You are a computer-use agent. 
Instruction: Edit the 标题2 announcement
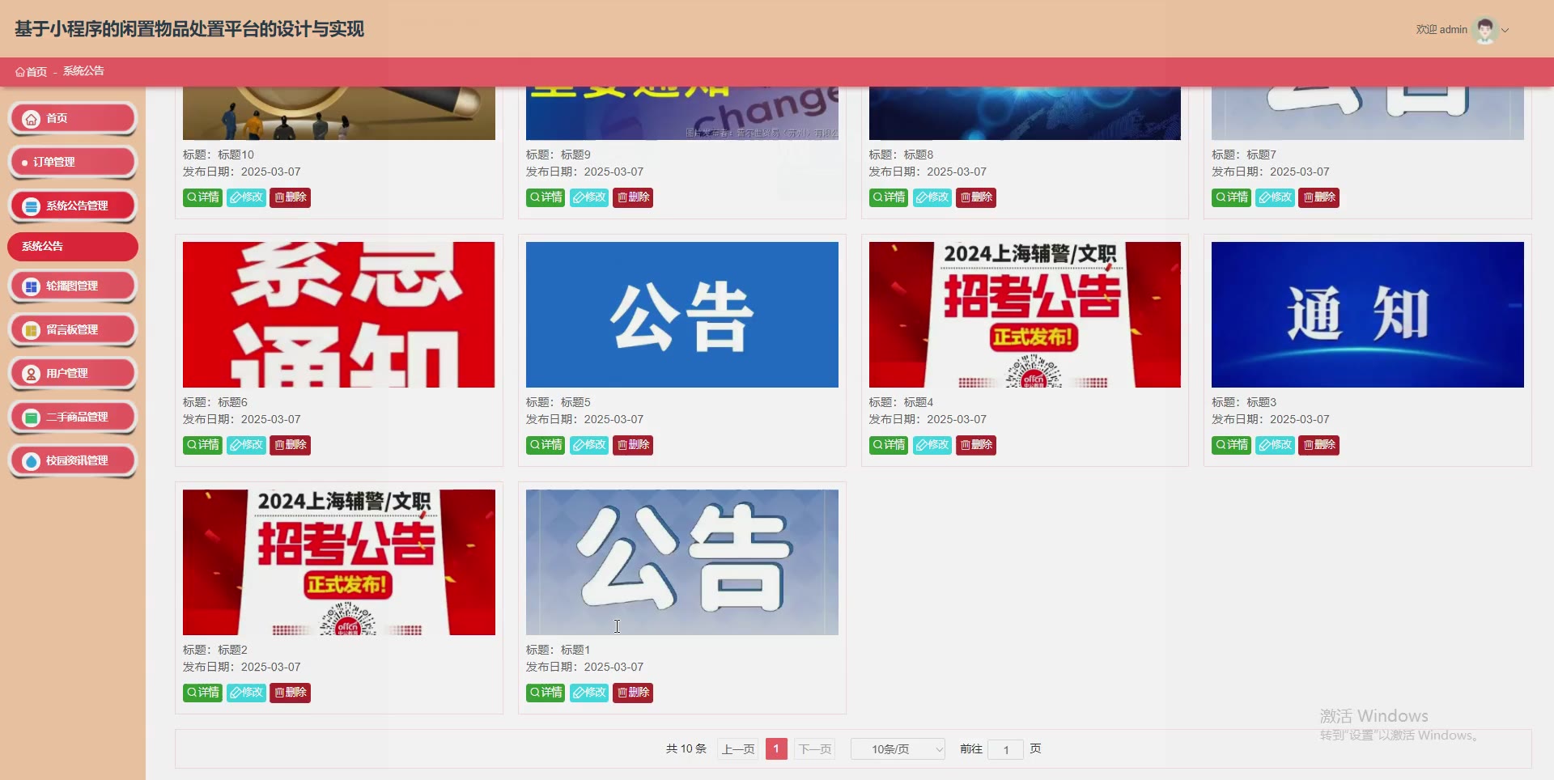tap(246, 693)
